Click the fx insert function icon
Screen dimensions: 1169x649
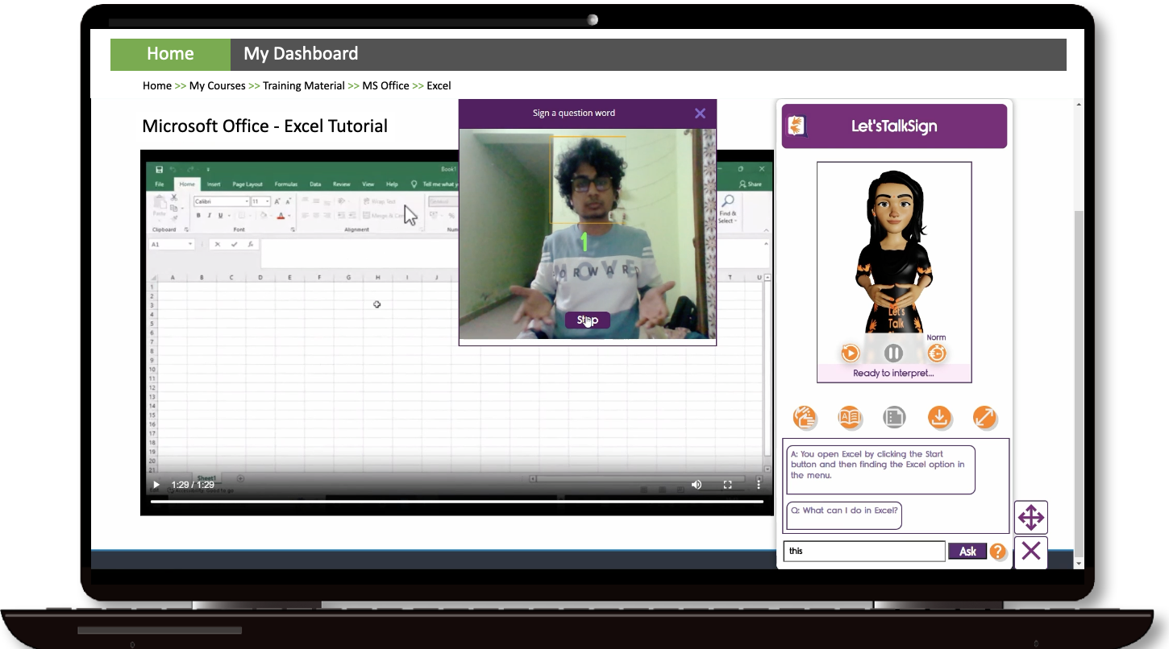click(251, 244)
